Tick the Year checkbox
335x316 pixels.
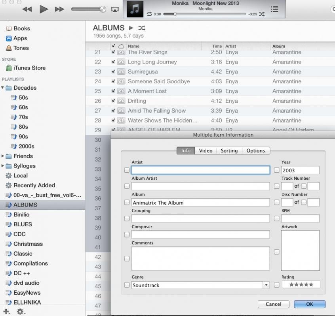point(276,170)
